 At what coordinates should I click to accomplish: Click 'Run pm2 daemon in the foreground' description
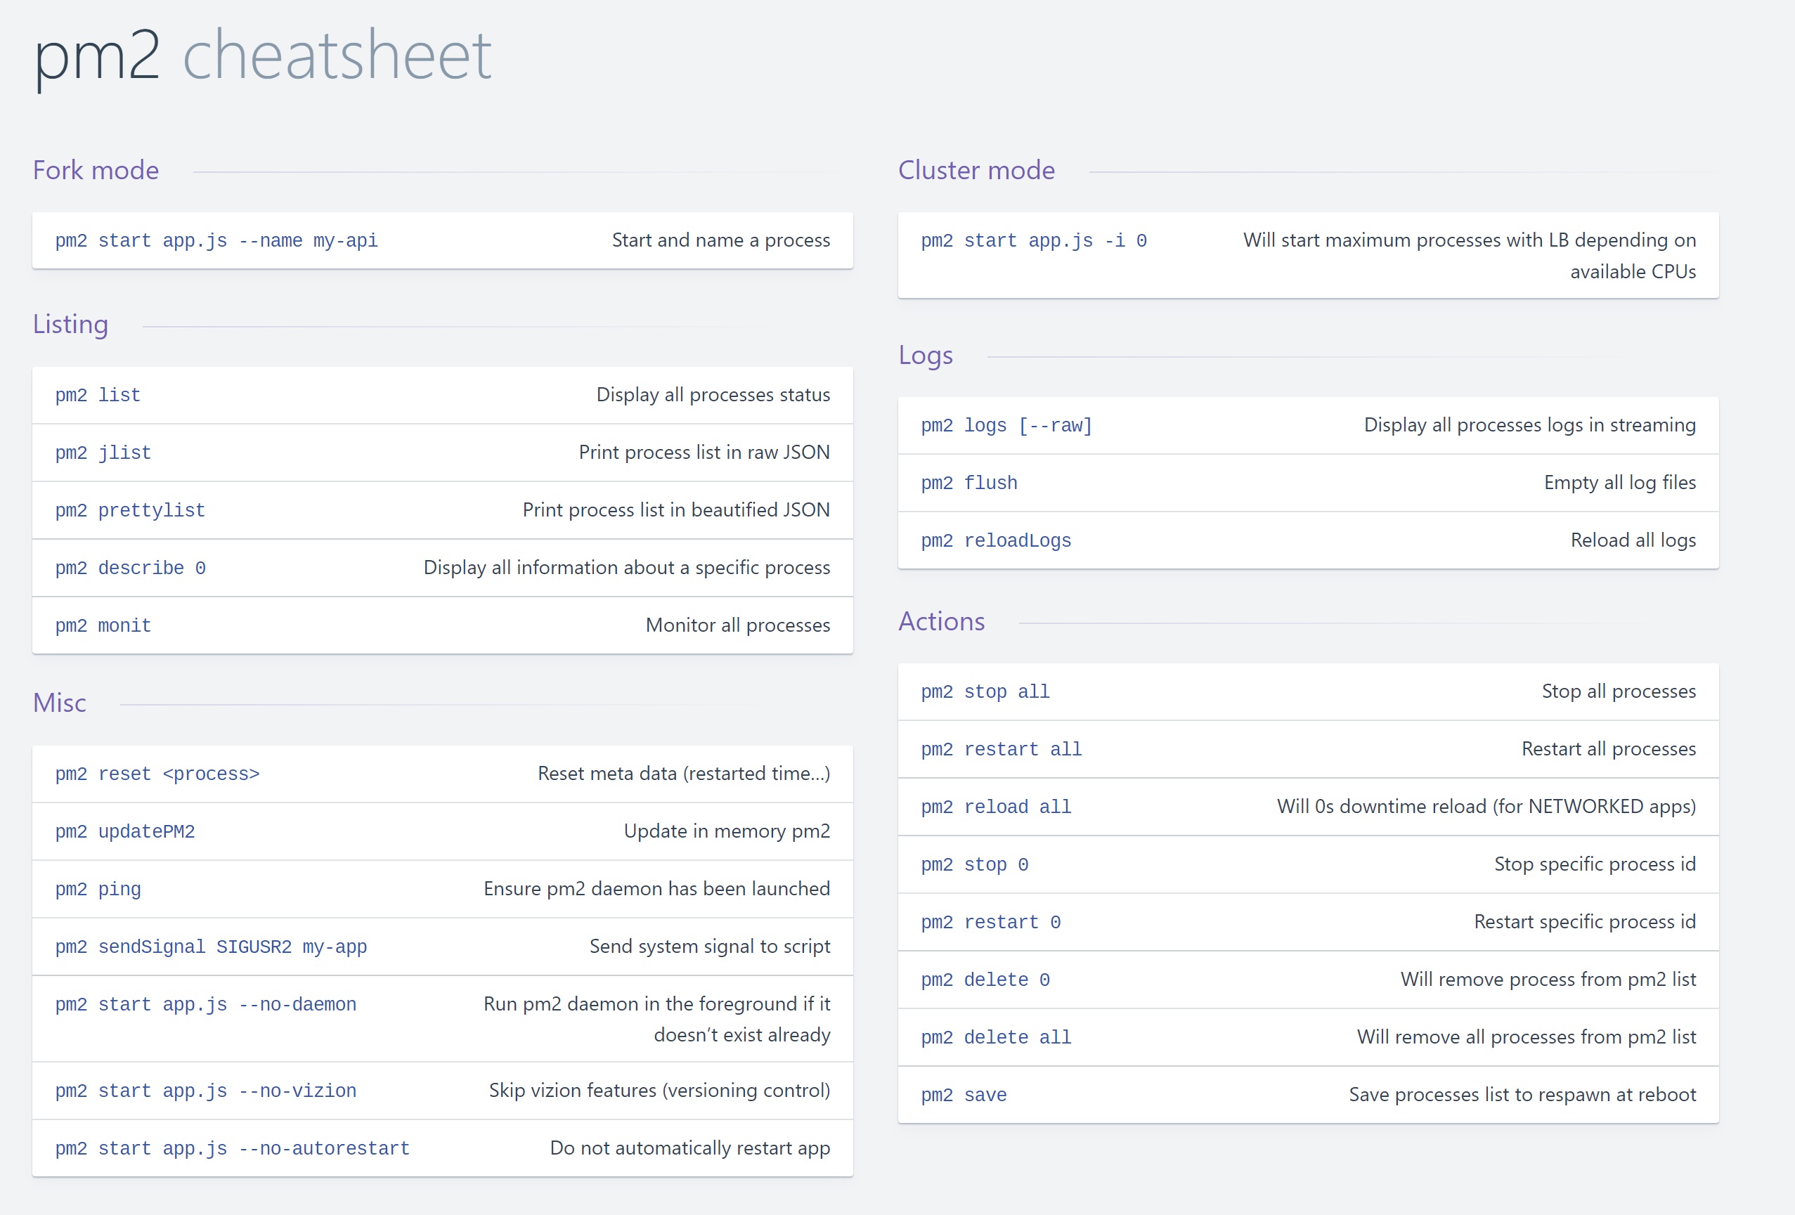pyautogui.click(x=656, y=1019)
